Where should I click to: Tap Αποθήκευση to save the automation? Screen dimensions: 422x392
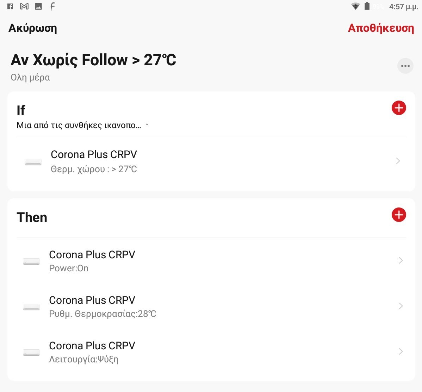point(381,28)
